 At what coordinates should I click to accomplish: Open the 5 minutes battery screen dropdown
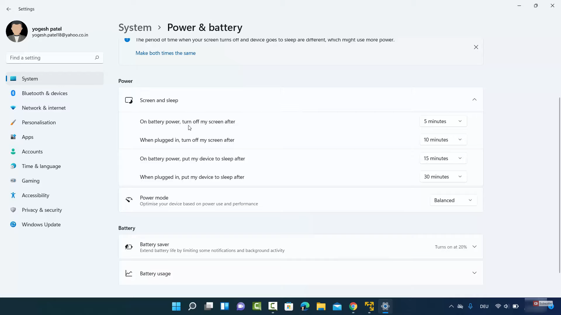[x=443, y=121]
